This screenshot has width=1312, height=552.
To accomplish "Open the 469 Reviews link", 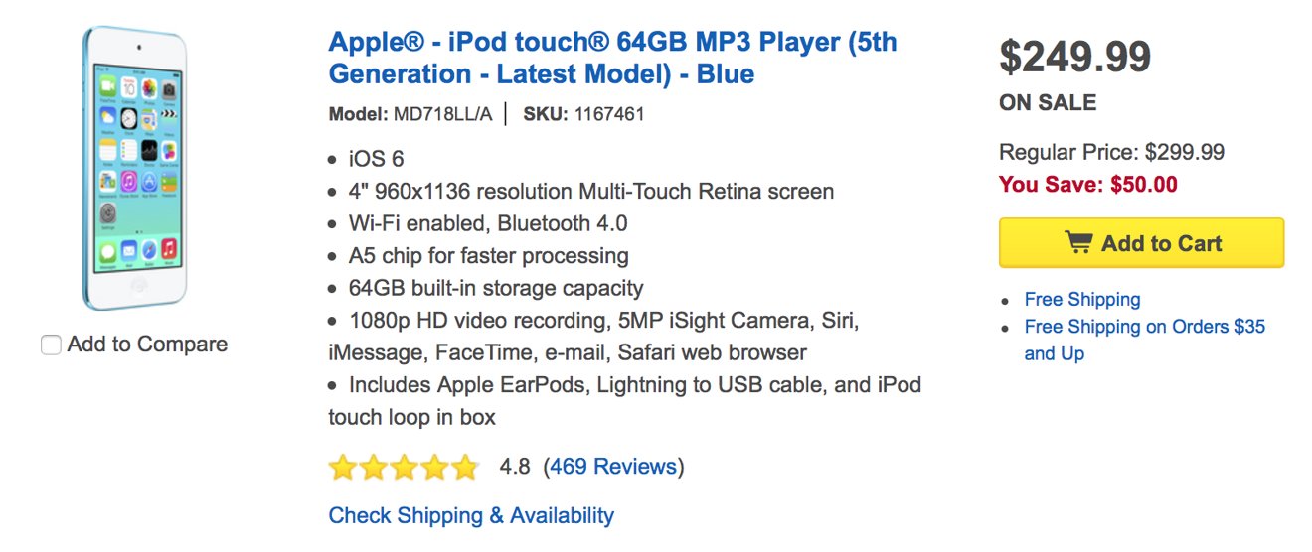I will [x=613, y=467].
